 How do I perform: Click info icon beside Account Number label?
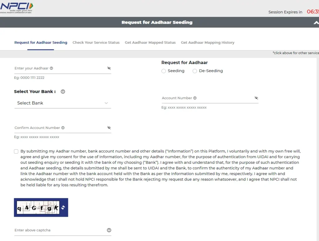(195, 98)
